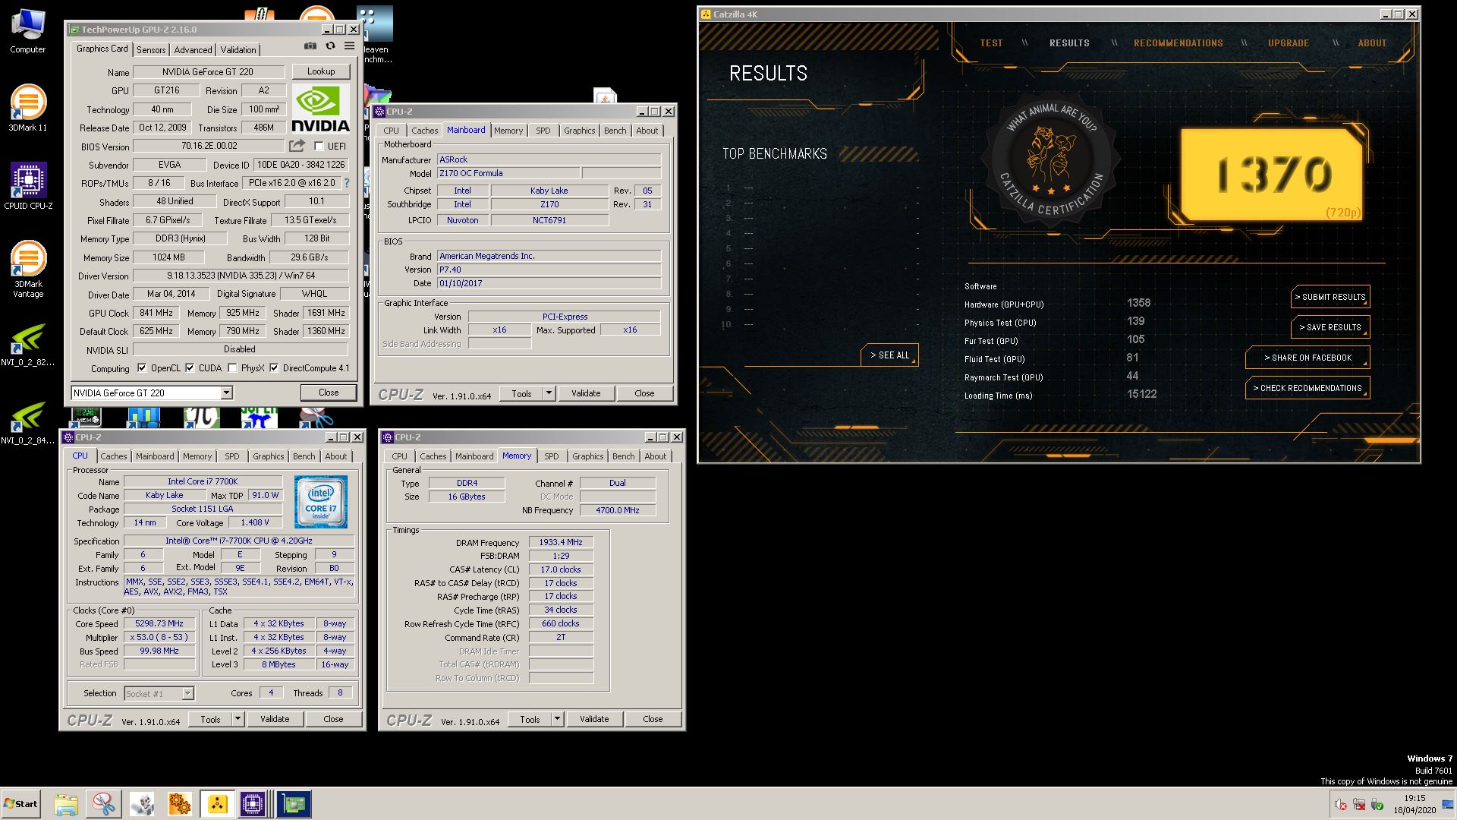Click Save Results in Catzilla
The width and height of the screenshot is (1457, 820).
click(x=1330, y=327)
